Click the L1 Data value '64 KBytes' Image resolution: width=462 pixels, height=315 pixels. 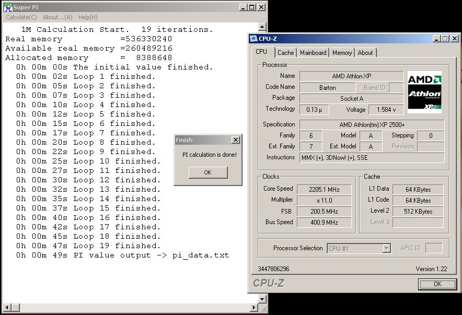click(x=418, y=190)
